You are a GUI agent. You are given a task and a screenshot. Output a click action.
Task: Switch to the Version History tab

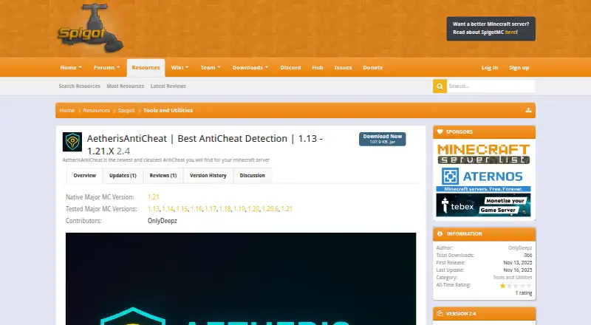[208, 176]
